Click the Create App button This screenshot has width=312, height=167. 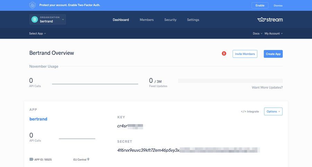coord(273,54)
